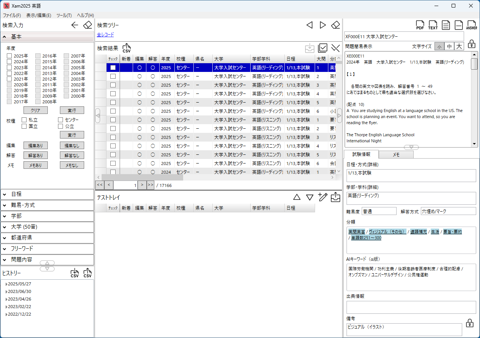The width and height of the screenshot is (480, 338).
Task: Expand the 日程 section
Action: click(47, 194)
